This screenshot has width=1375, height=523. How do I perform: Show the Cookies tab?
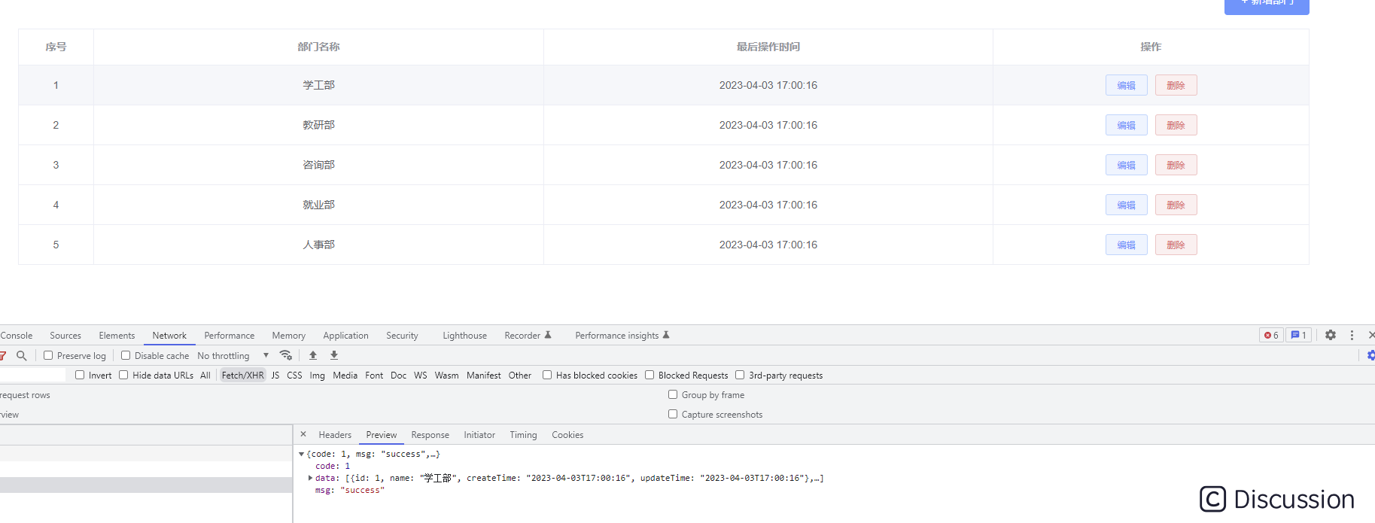(567, 435)
